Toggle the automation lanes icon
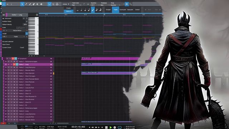The width and height of the screenshot is (229, 129). 49,4
